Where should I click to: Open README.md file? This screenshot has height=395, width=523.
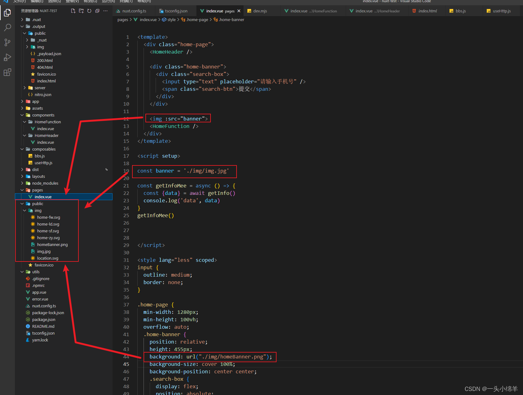(x=43, y=326)
